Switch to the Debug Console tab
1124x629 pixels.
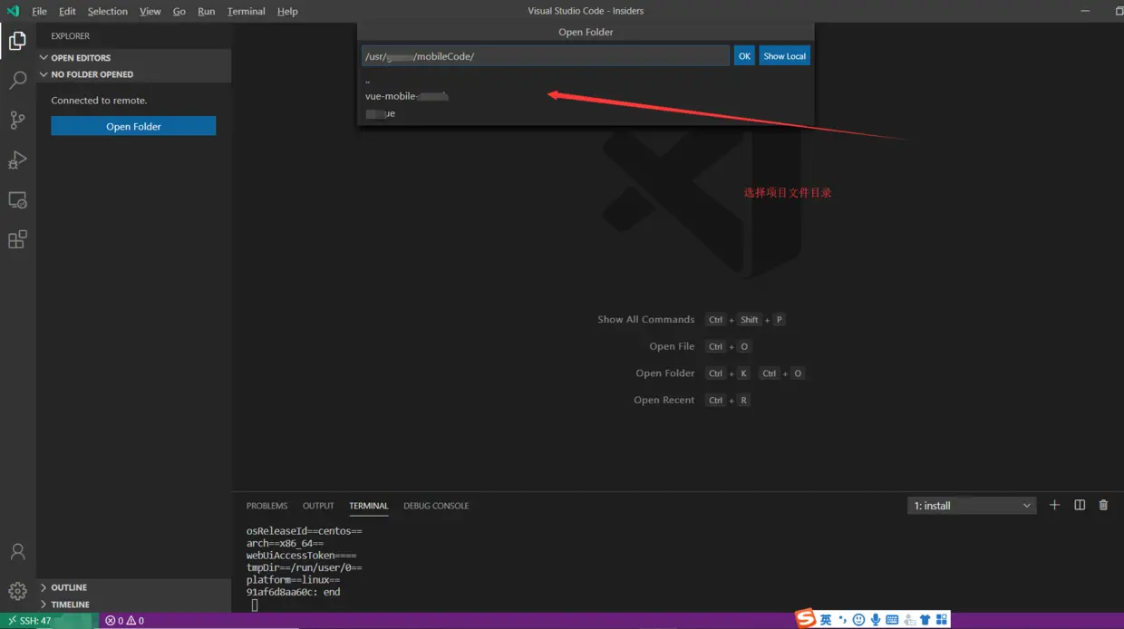click(x=436, y=506)
